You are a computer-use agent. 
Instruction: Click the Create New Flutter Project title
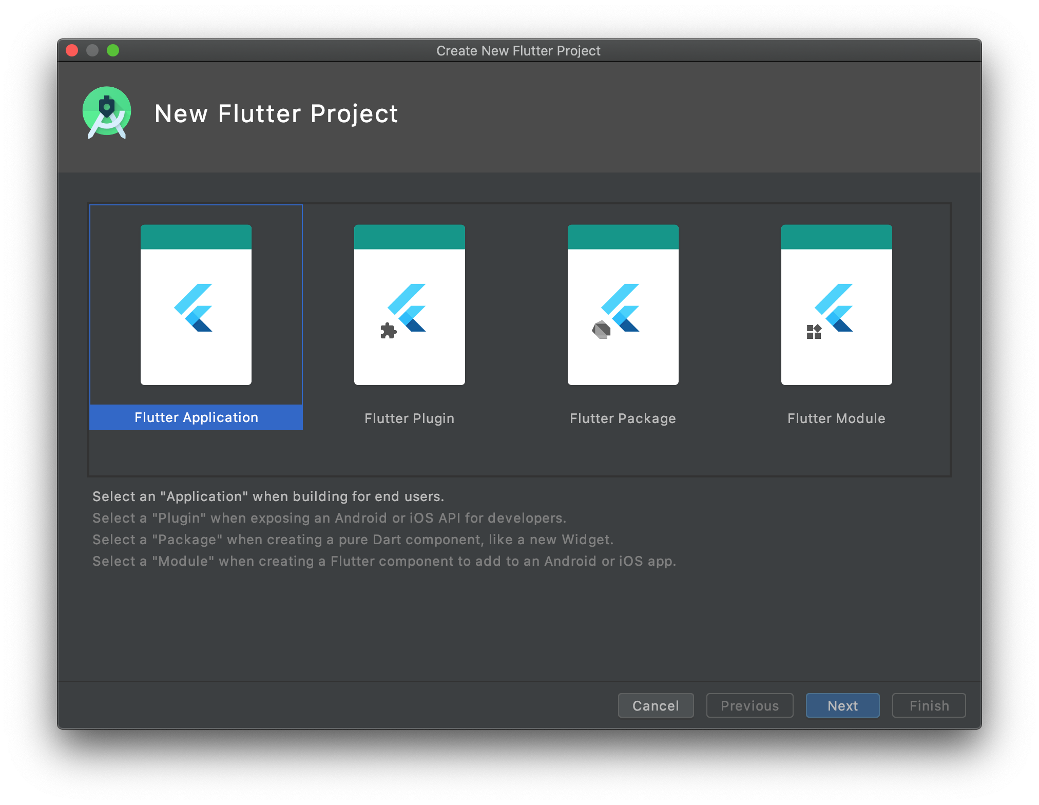click(x=518, y=51)
